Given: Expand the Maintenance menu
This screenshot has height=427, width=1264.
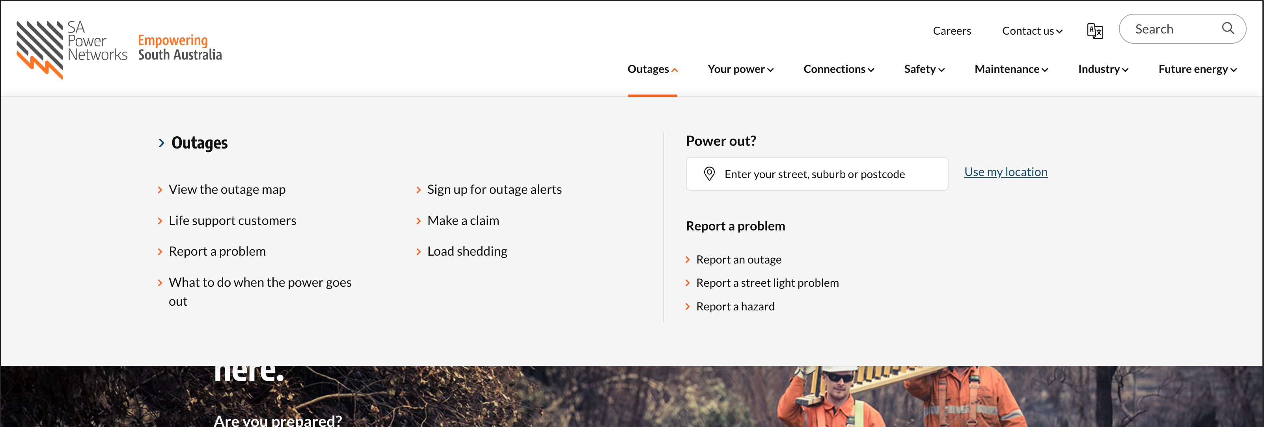Looking at the screenshot, I should [1011, 69].
